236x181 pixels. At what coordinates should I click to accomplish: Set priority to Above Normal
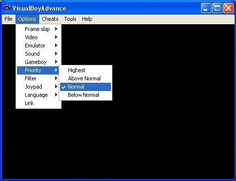click(x=85, y=78)
